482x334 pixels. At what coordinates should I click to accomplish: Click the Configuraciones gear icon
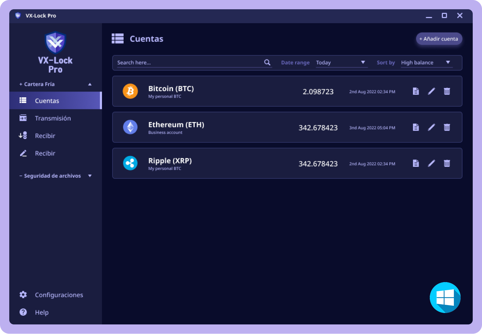(x=23, y=294)
